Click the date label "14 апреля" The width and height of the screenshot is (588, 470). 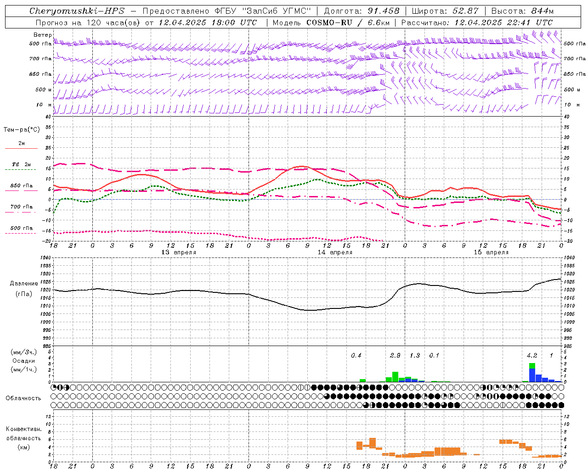point(335,252)
